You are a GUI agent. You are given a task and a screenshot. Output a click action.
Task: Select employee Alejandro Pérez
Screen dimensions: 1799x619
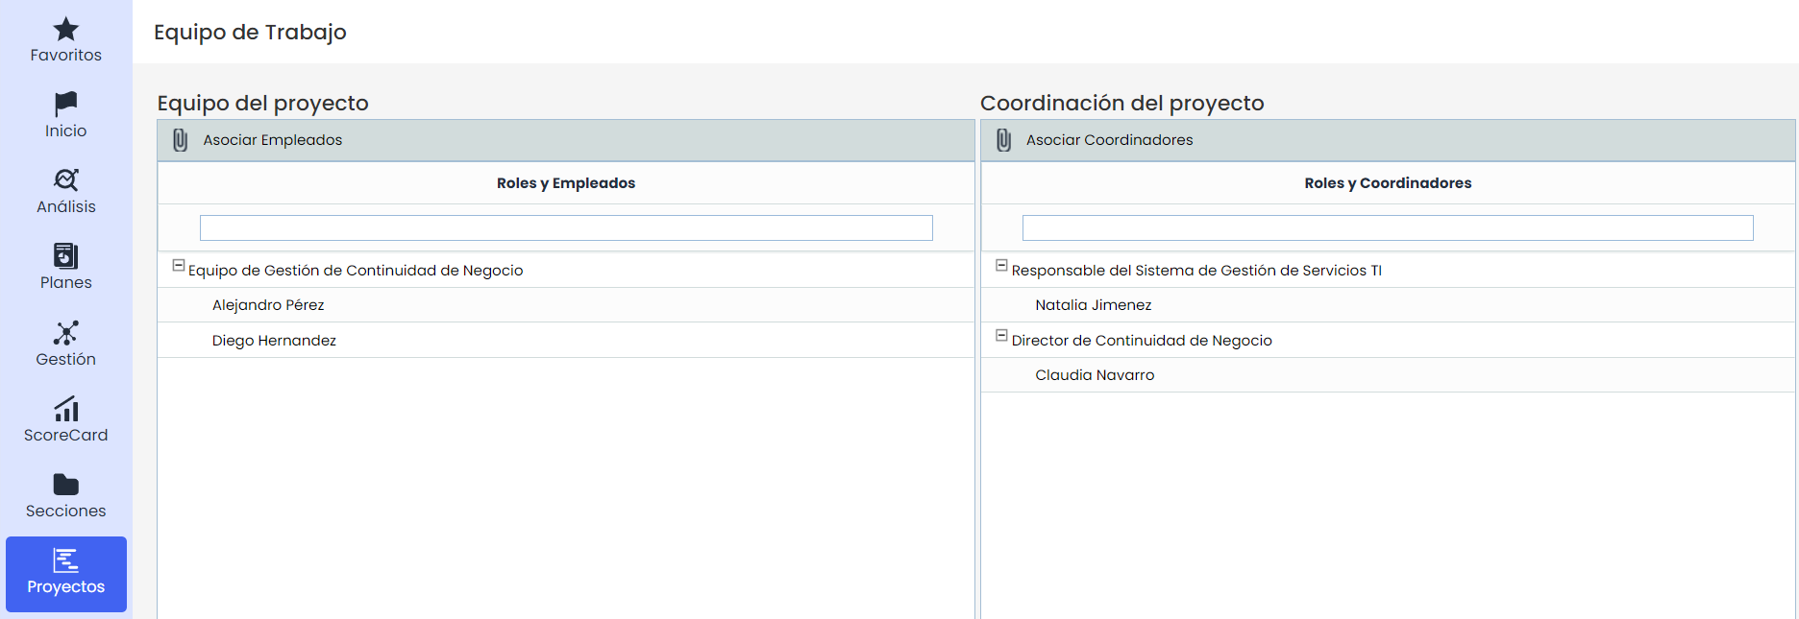point(268,305)
